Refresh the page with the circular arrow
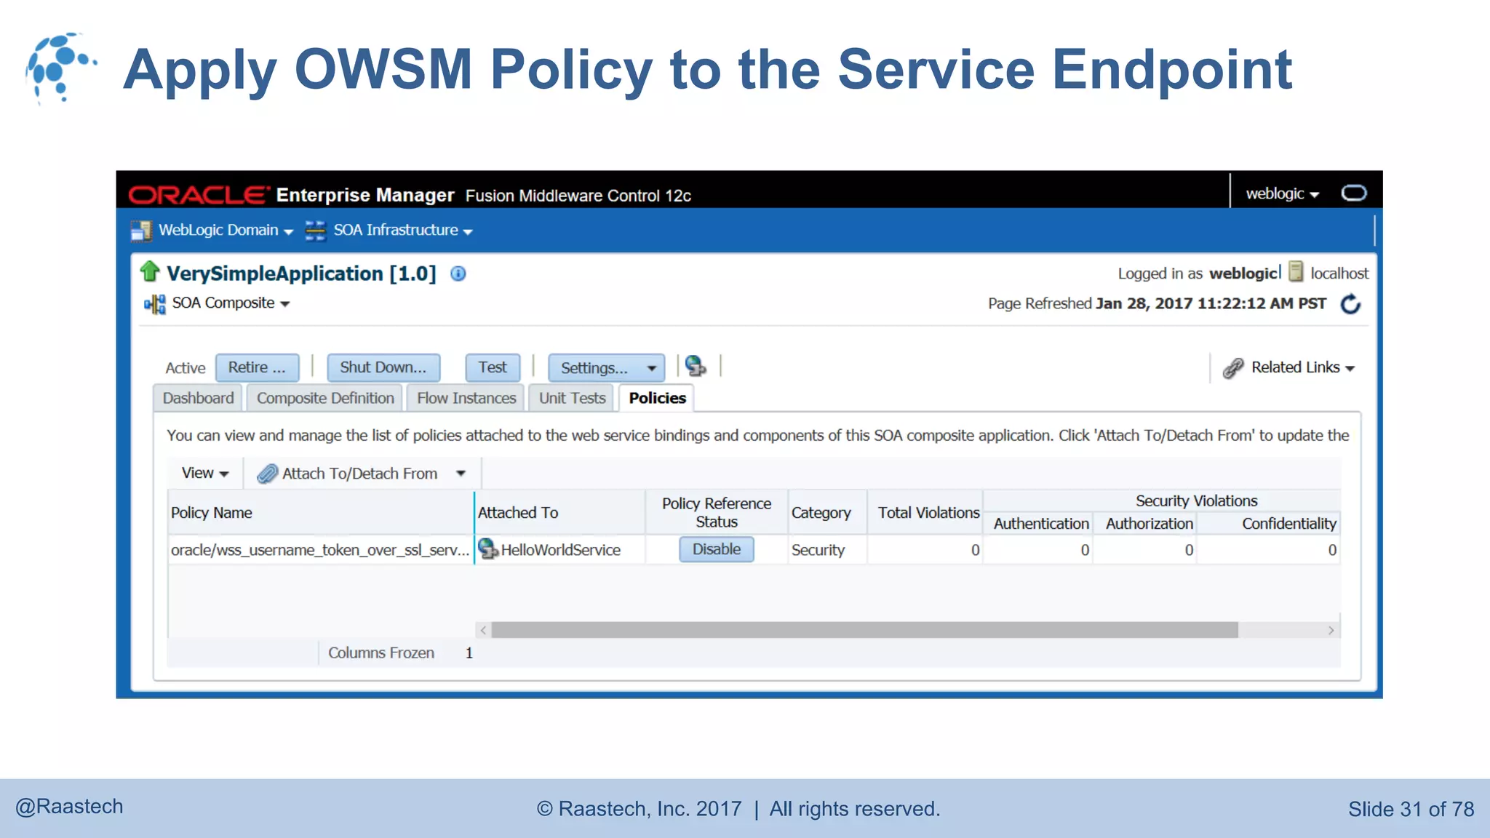The width and height of the screenshot is (1490, 838). coord(1351,304)
